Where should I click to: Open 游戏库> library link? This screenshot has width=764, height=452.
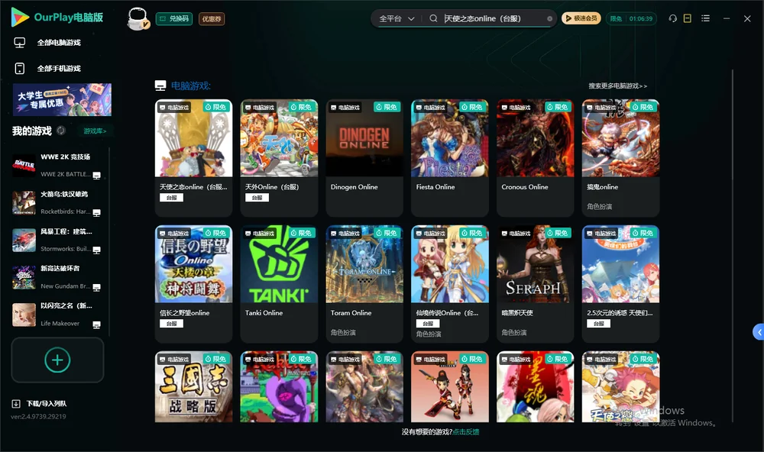click(x=95, y=131)
